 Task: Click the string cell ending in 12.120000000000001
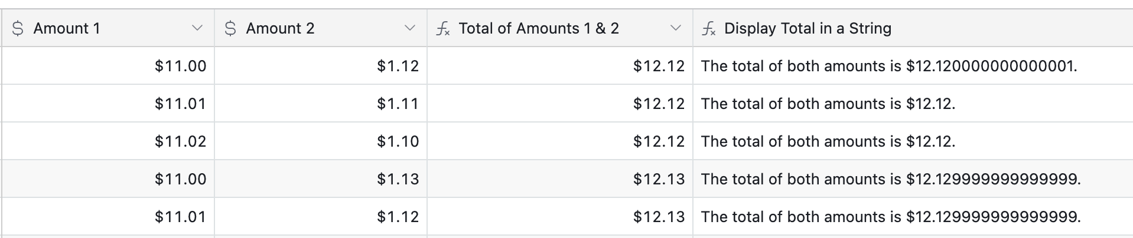coord(913,66)
